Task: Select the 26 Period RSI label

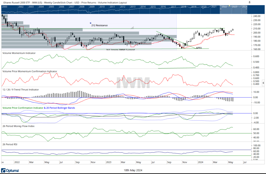Action: pos(10,144)
